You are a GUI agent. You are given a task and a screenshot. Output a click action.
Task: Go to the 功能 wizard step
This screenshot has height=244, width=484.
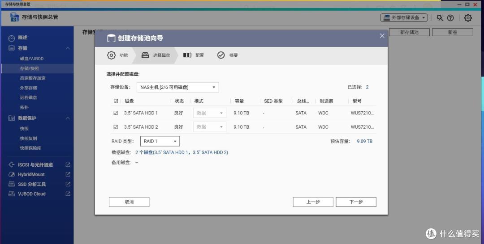tap(117, 55)
